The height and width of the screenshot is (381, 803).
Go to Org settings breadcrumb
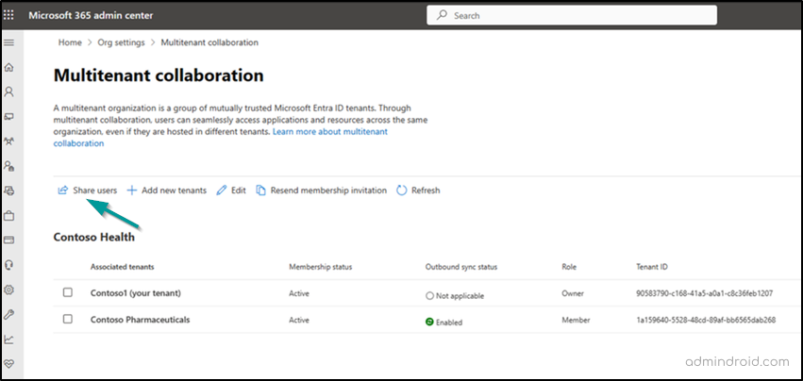click(122, 42)
